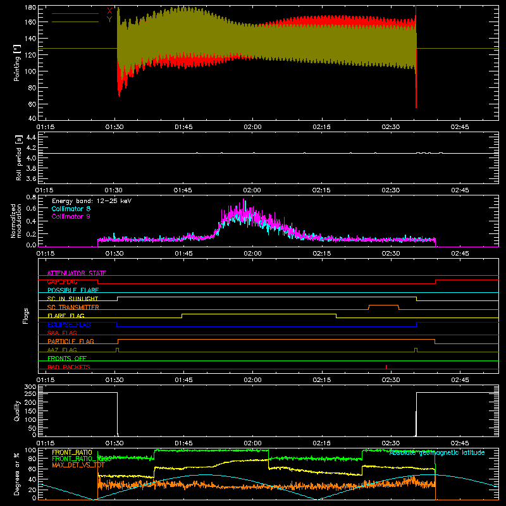
Task: Click the SC_TRANSMITTER flag label
Action: 73,307
